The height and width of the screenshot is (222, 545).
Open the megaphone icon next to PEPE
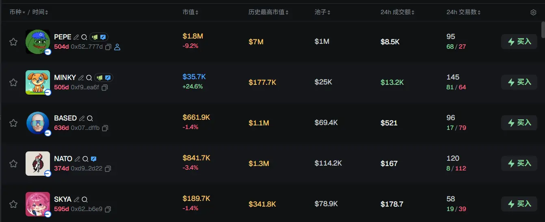(x=95, y=37)
